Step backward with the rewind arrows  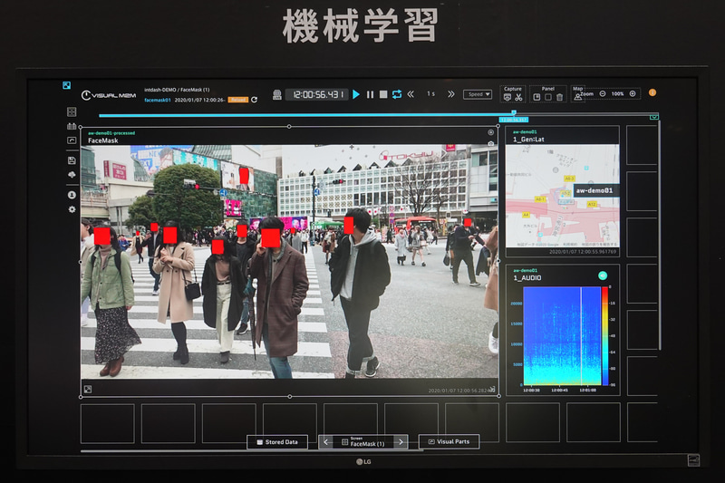tap(411, 94)
